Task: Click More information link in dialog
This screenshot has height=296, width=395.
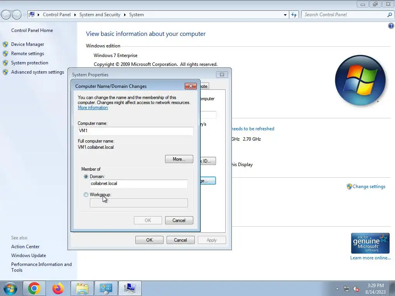Action: coord(93,108)
